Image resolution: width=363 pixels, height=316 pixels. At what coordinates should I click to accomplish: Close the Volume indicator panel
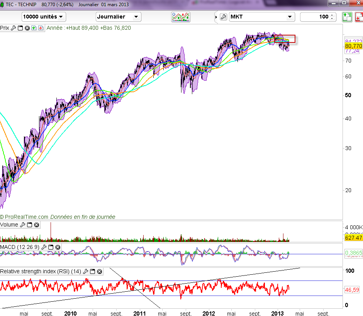click(36, 225)
